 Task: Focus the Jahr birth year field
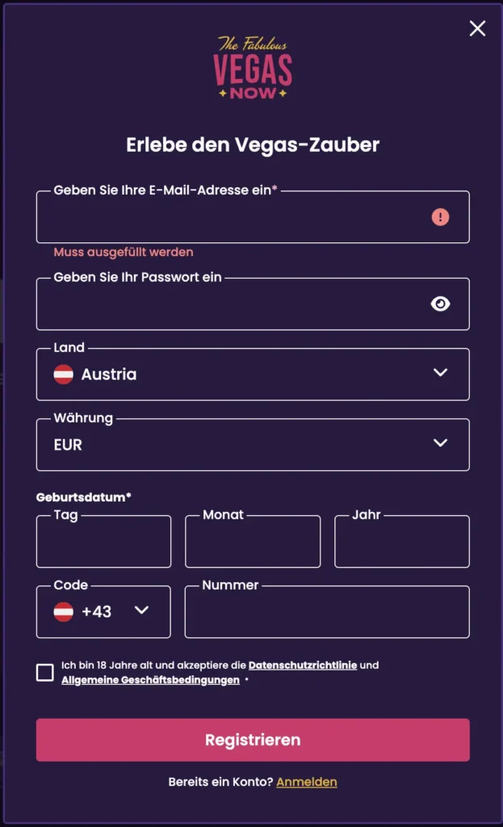[401, 542]
